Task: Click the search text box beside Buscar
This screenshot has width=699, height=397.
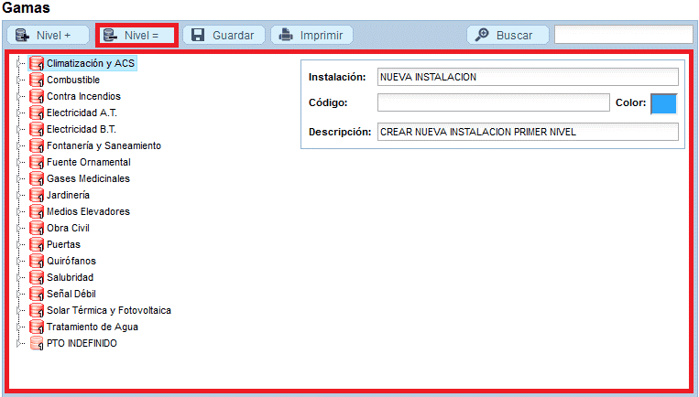Action: click(x=623, y=36)
